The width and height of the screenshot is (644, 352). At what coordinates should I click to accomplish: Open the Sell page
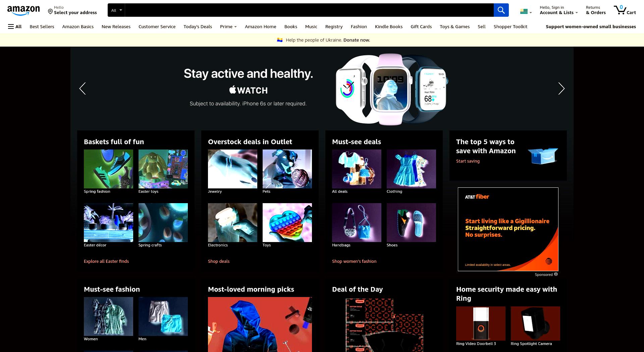(482, 26)
